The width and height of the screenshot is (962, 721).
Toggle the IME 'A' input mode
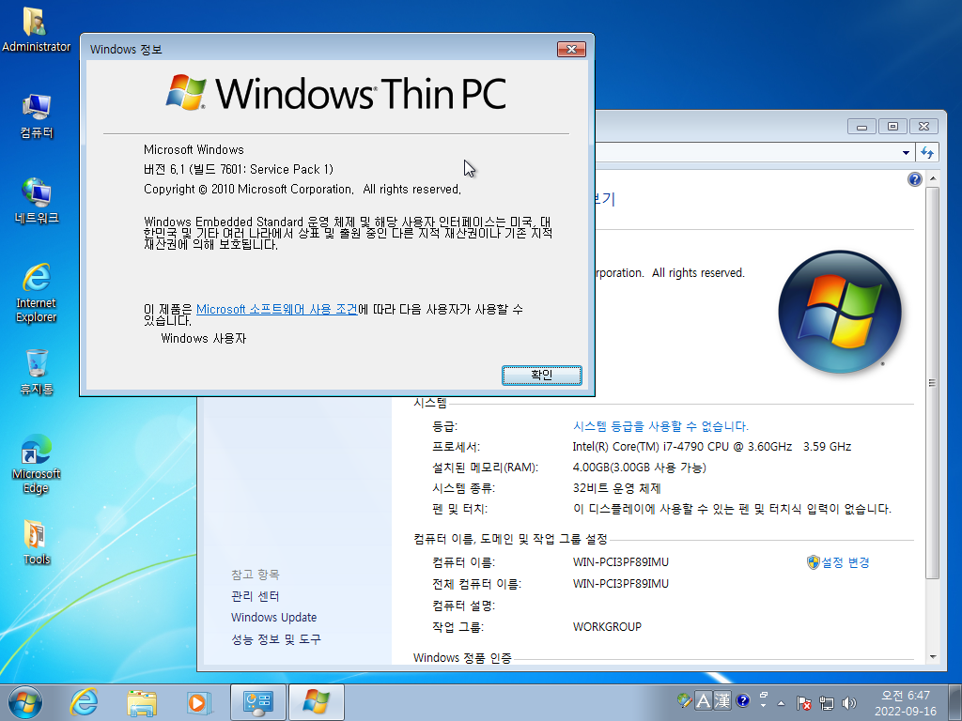click(703, 700)
